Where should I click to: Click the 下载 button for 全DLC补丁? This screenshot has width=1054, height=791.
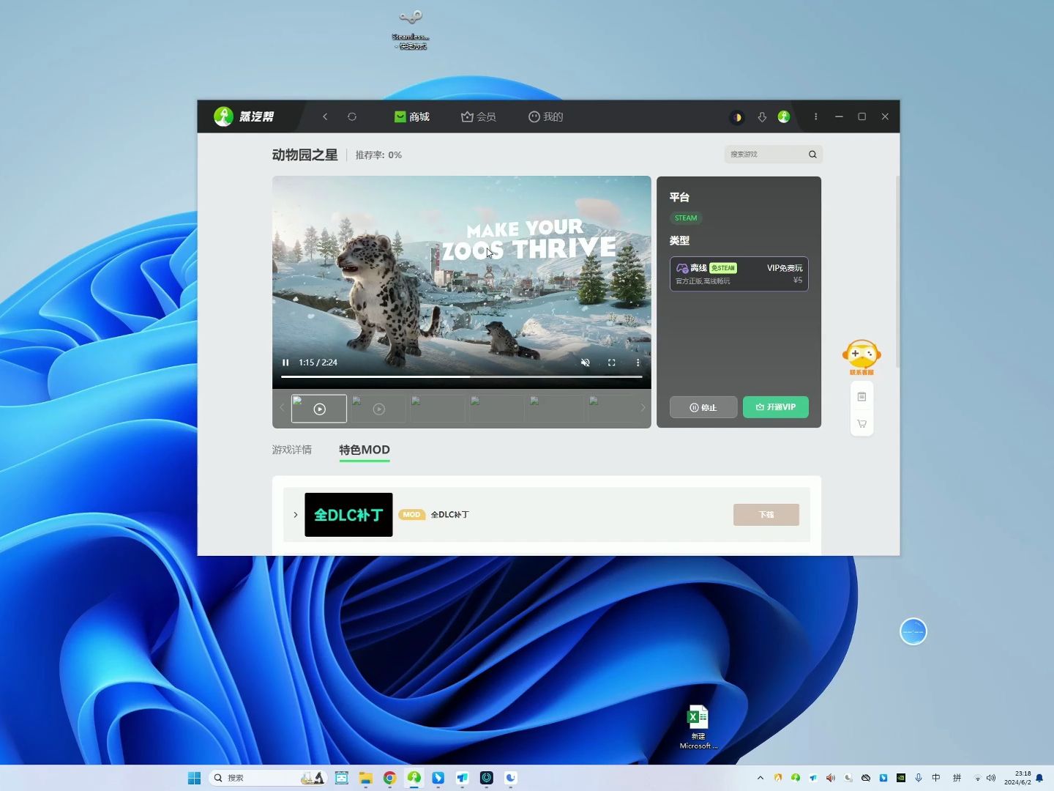click(x=766, y=515)
